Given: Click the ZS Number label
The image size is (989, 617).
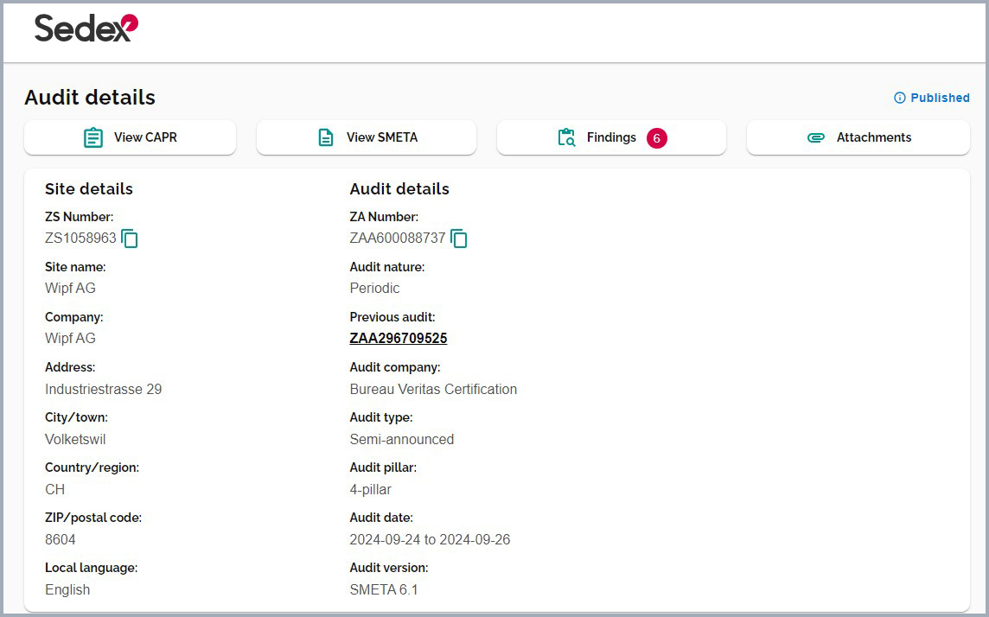Looking at the screenshot, I should [80, 217].
